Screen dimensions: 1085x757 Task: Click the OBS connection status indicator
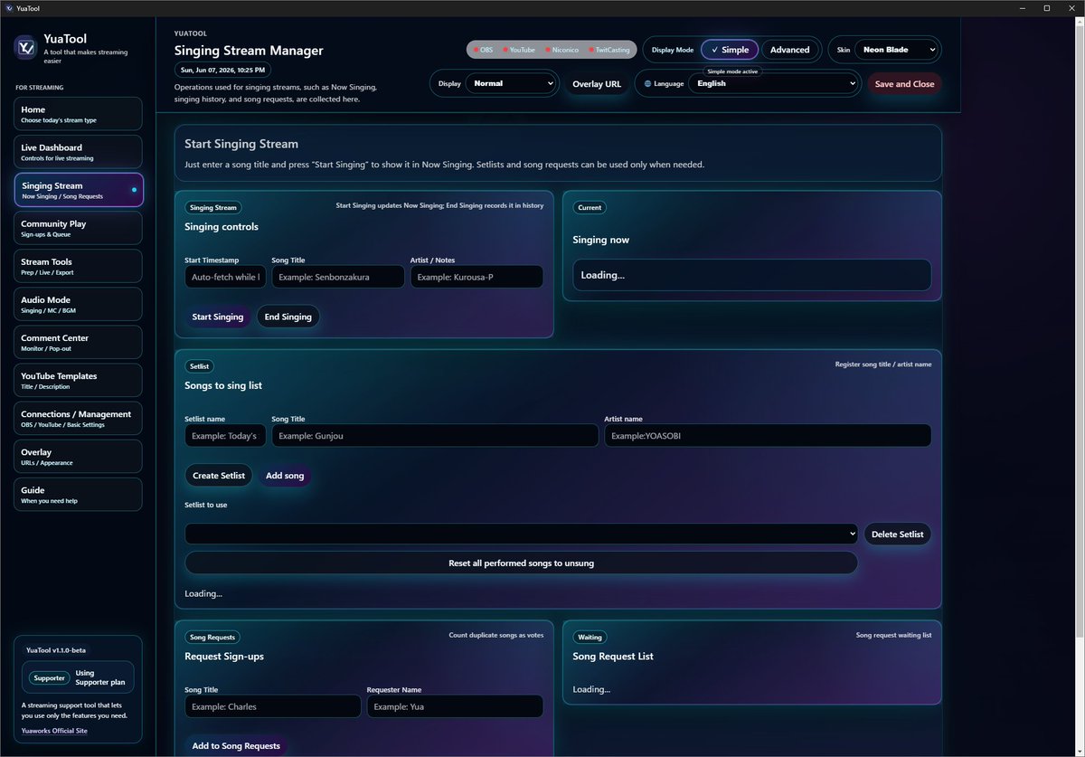[x=484, y=50]
